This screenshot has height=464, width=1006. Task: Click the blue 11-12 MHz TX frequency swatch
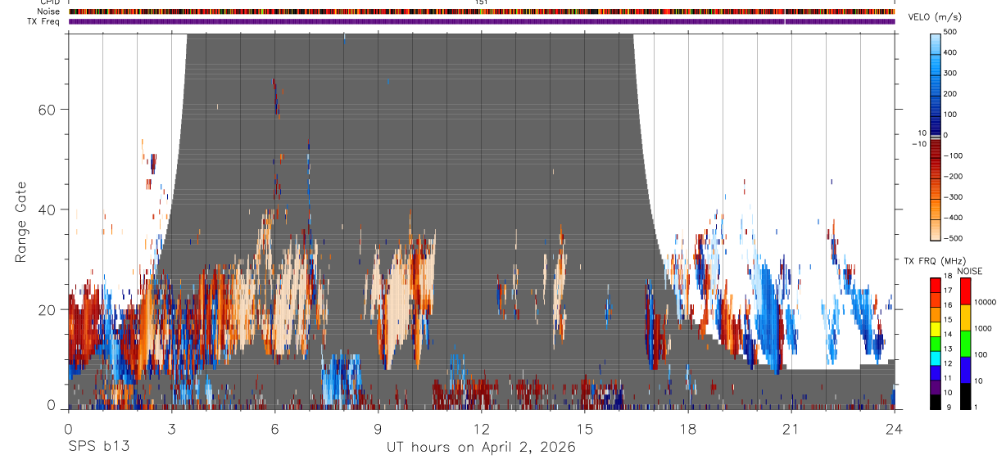coord(935,372)
